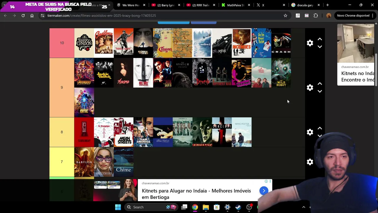This screenshot has width=378, height=213.
Task: Select the Paths of Glory poster
Action: click(x=123, y=43)
